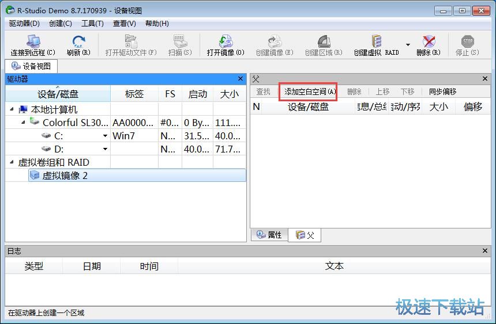Click the 删除 button in parent panel

[354, 92]
